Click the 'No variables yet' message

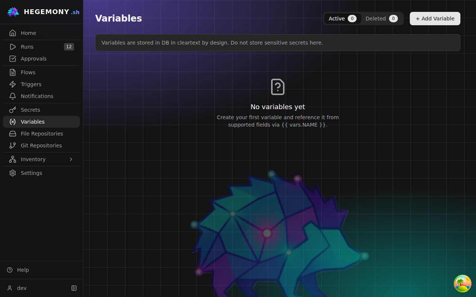pos(278,107)
